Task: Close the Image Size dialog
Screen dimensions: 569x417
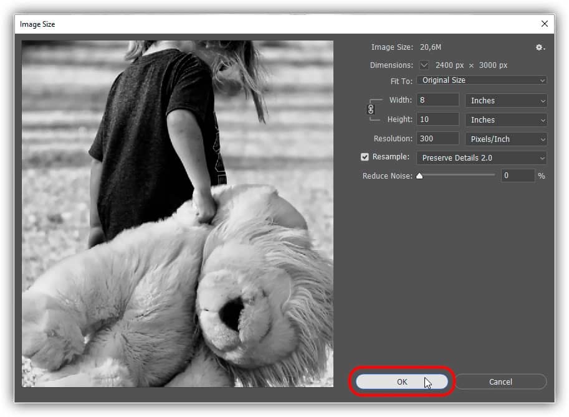Action: [x=544, y=24]
